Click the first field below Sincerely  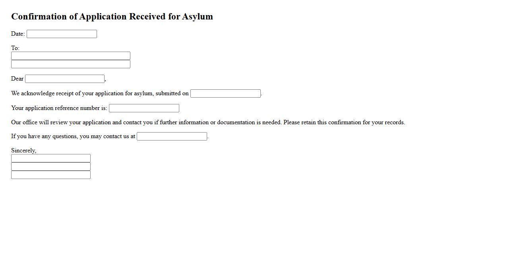click(51, 158)
